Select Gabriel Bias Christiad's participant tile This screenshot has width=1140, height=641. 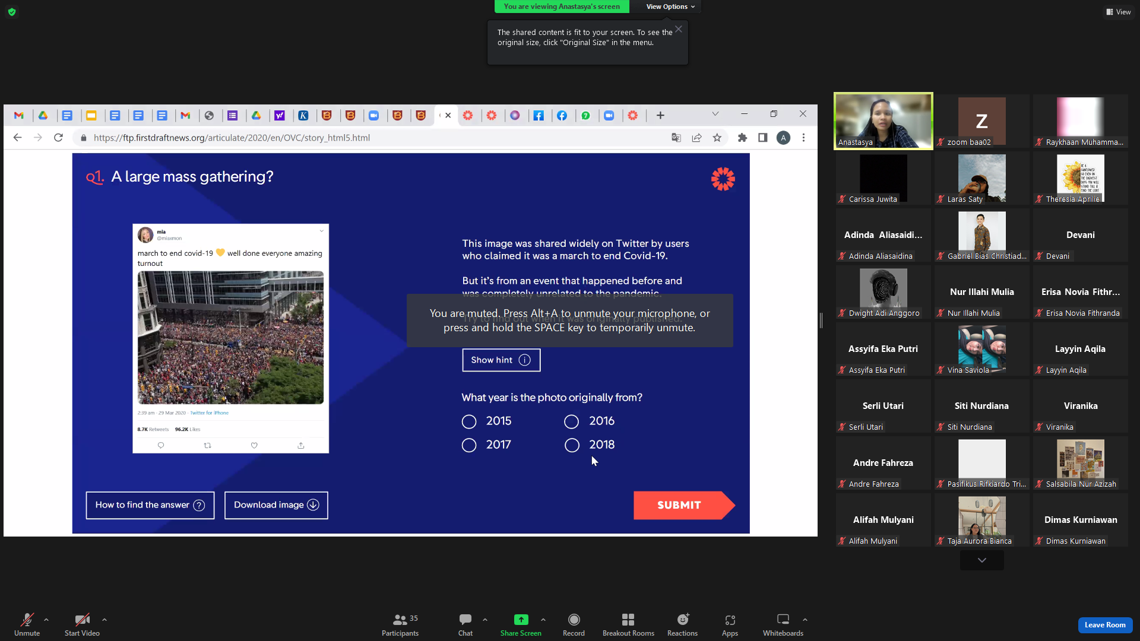point(982,235)
